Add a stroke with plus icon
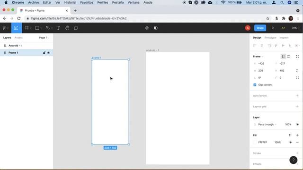The image size is (303, 170). click(297, 153)
